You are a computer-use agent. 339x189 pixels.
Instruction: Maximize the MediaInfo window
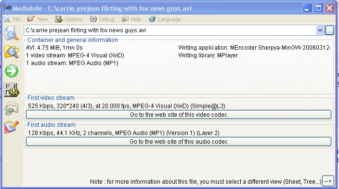coord(318,8)
